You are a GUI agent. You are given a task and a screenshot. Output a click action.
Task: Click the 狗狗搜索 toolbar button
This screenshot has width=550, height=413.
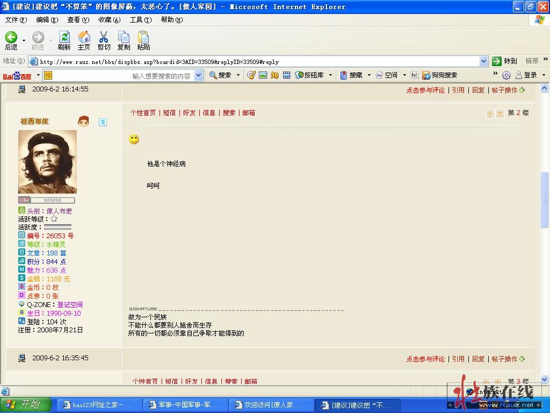[439, 75]
